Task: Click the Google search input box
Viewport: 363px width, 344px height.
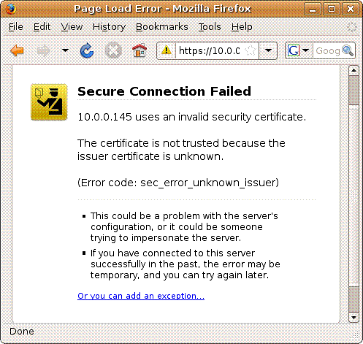Action: point(328,50)
